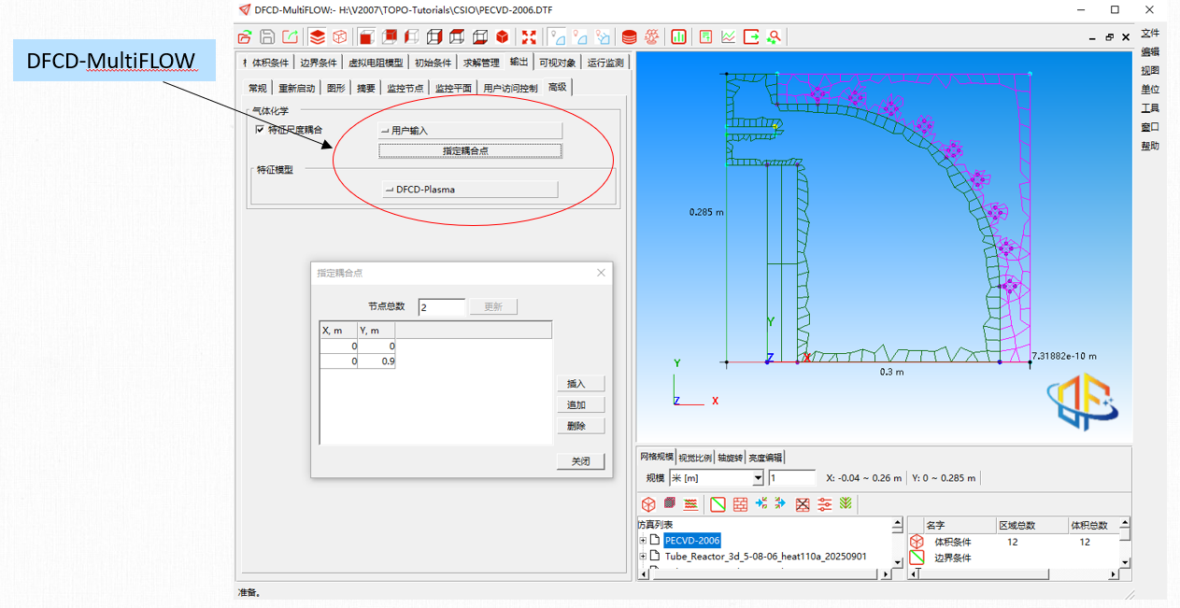
Task: Expand the PECVD-2006 tree node
Action: point(643,541)
